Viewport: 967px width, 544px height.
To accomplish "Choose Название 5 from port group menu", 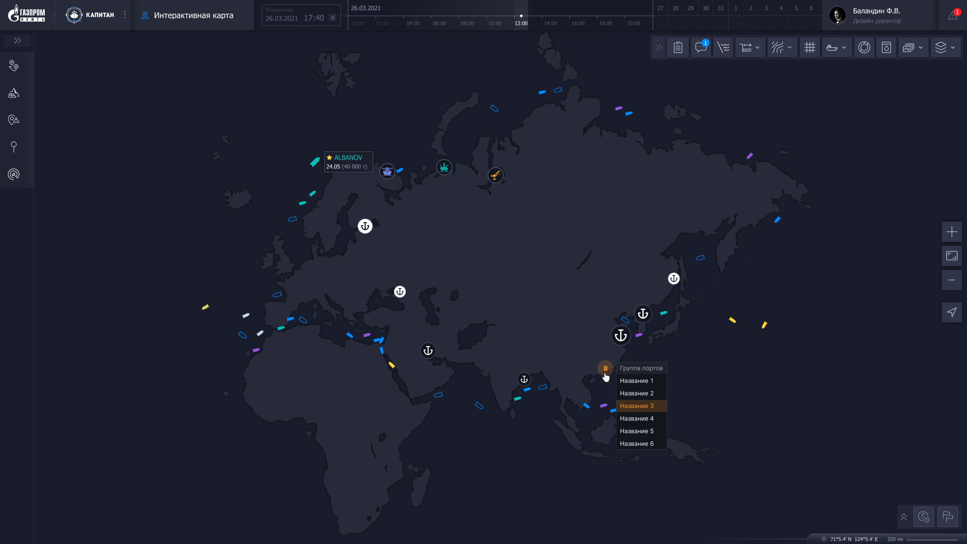I will tap(637, 431).
